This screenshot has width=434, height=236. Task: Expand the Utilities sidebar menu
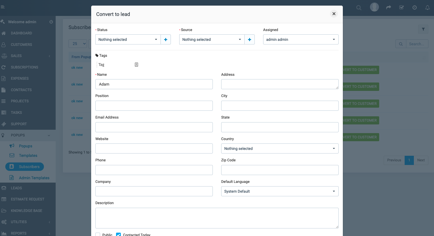click(x=28, y=222)
